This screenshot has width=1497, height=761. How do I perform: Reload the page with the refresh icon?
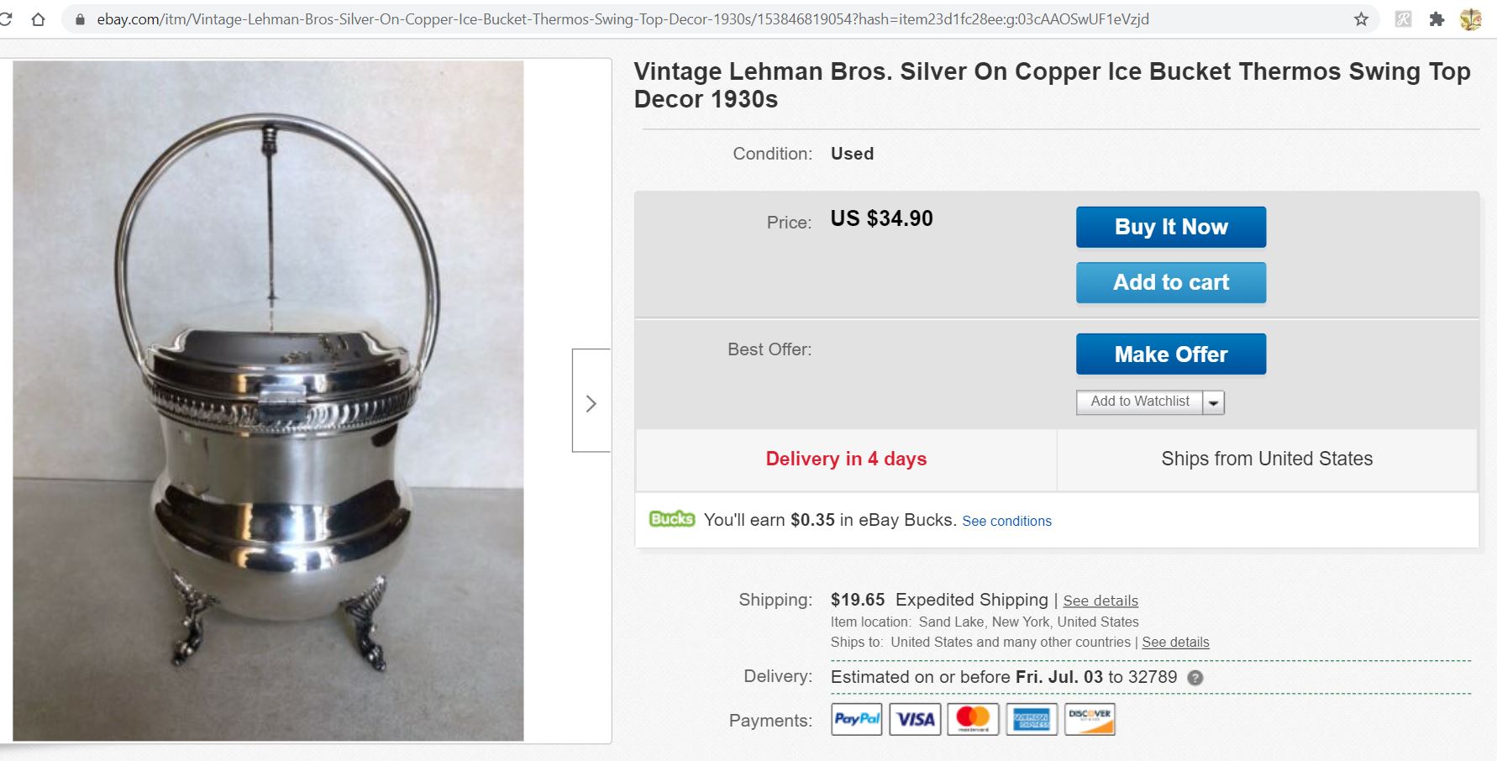5,19
